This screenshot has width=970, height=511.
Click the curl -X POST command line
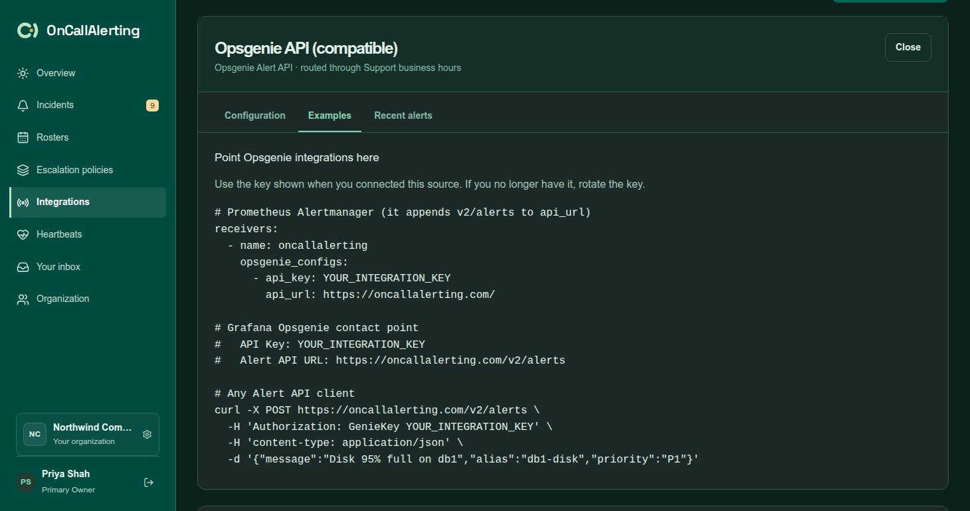click(377, 410)
